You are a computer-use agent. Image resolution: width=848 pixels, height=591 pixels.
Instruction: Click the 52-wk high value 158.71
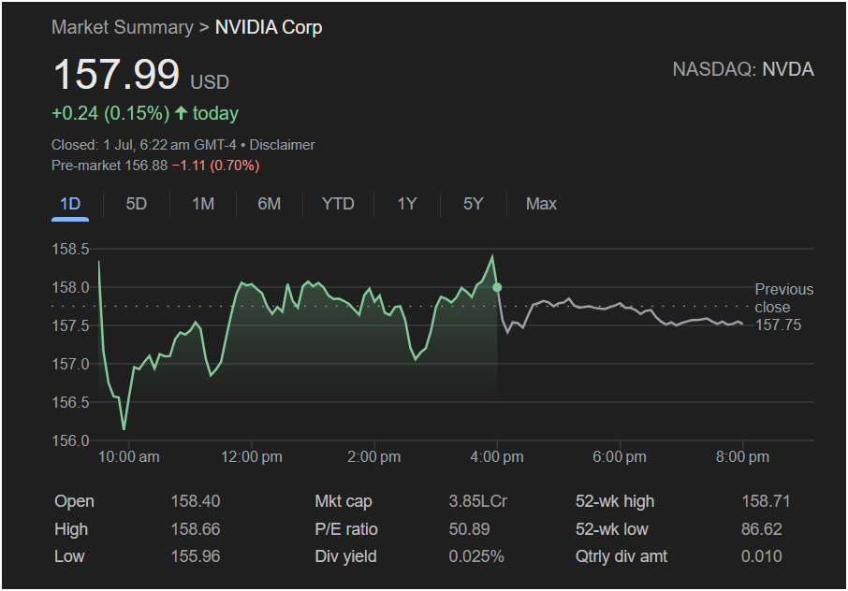(766, 501)
